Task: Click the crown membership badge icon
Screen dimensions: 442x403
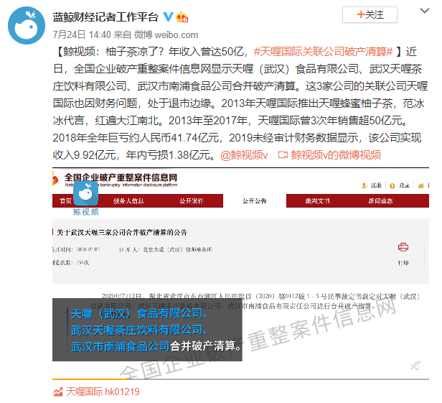Action: (x=182, y=17)
